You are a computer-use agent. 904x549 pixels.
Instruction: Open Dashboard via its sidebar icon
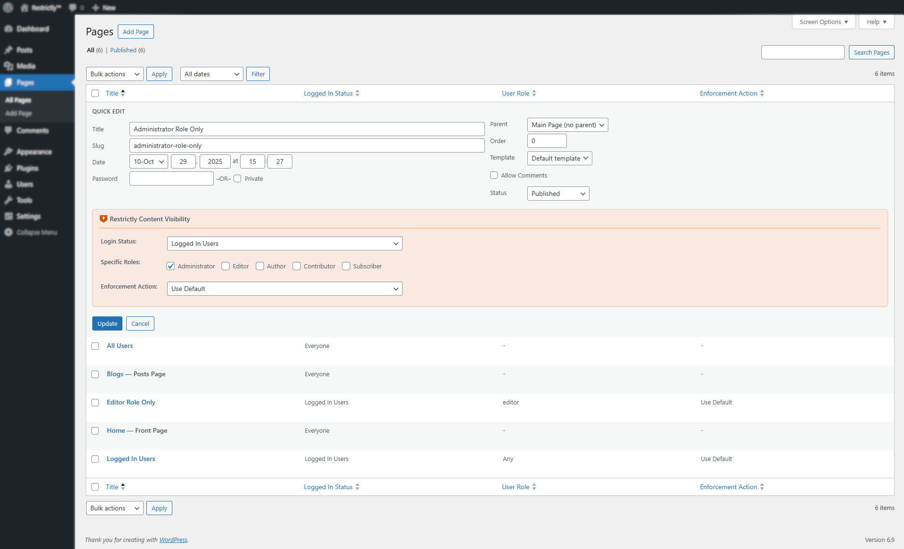pos(8,29)
